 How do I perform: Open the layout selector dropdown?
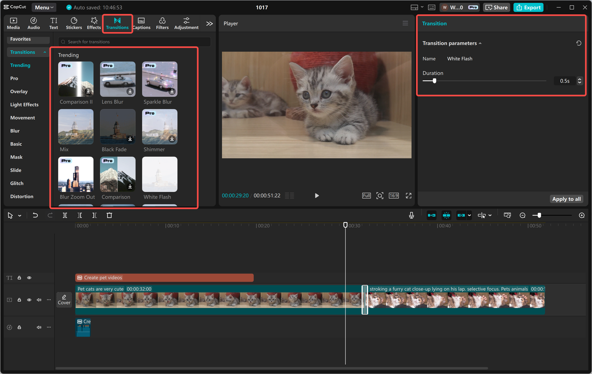(x=417, y=7)
